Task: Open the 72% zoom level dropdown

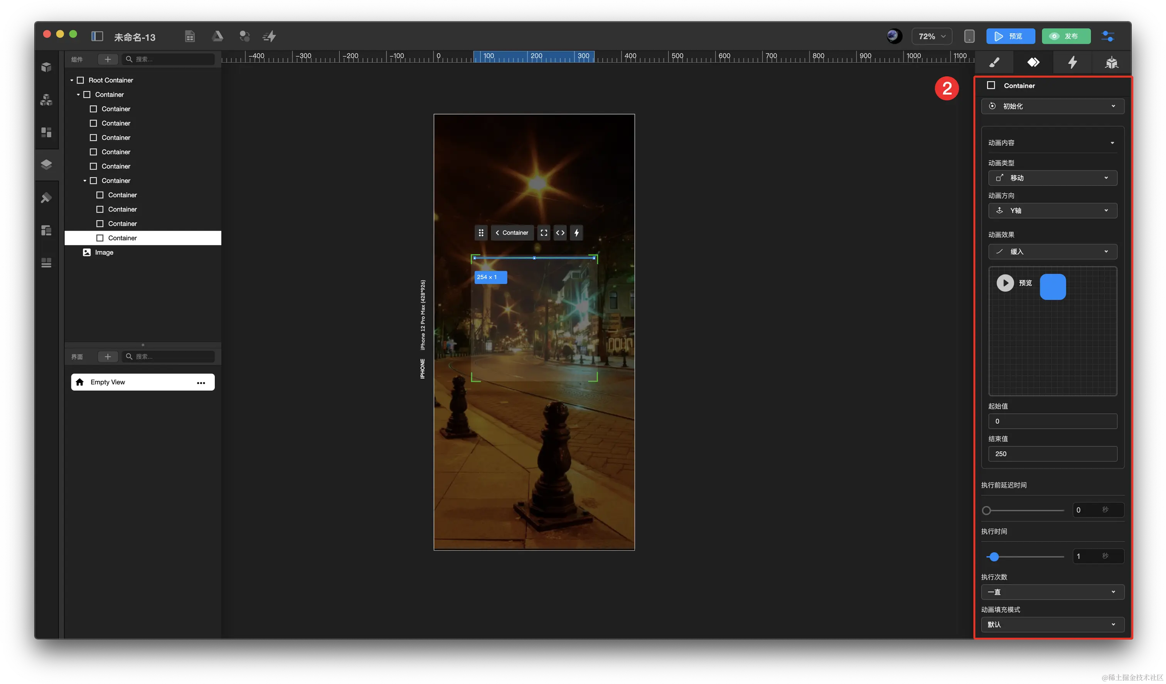Action: pyautogui.click(x=932, y=36)
